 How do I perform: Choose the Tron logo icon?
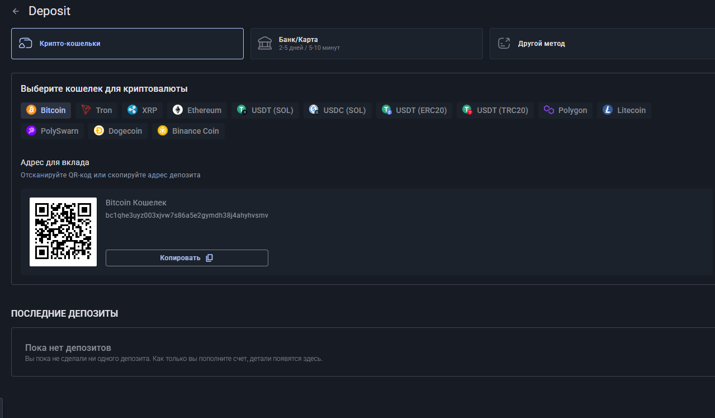(x=86, y=110)
